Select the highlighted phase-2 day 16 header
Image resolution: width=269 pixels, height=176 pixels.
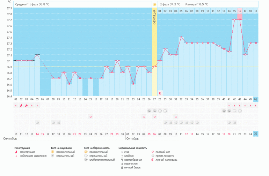coord(240,11)
